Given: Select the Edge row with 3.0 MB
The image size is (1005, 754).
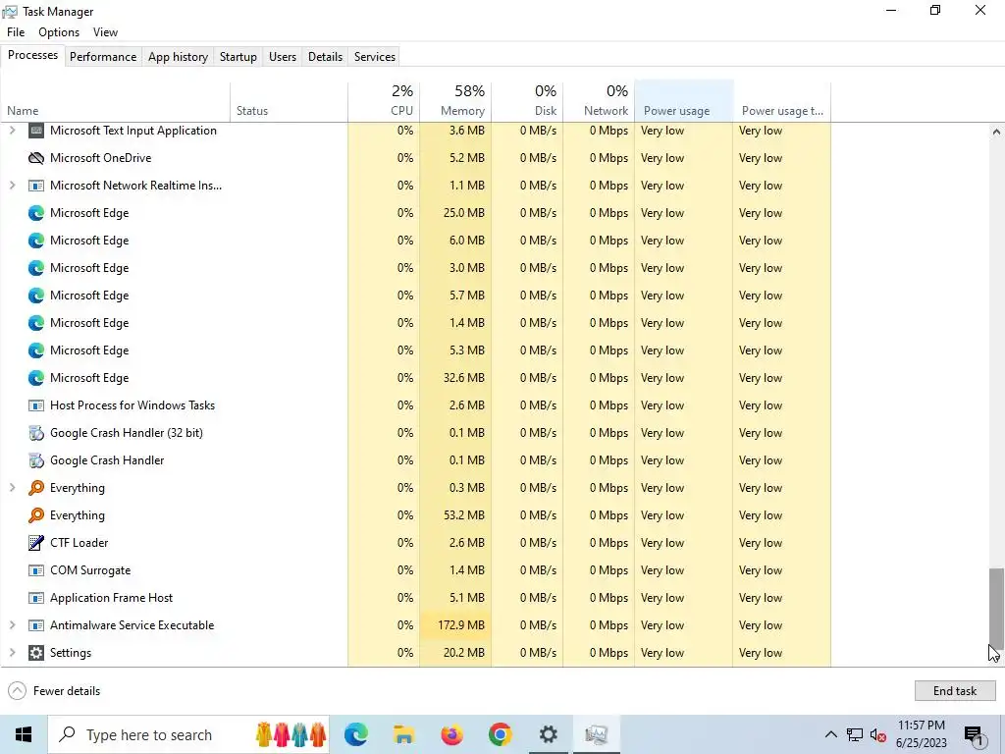Looking at the screenshot, I should coord(415,268).
